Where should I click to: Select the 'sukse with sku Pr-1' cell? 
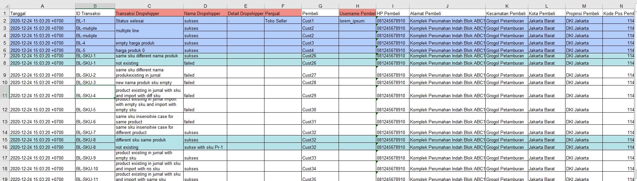coord(205,147)
